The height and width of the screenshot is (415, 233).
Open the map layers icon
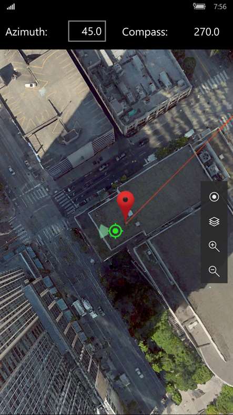[214, 222]
